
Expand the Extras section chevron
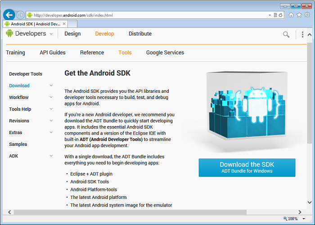pyautogui.click(x=51, y=132)
